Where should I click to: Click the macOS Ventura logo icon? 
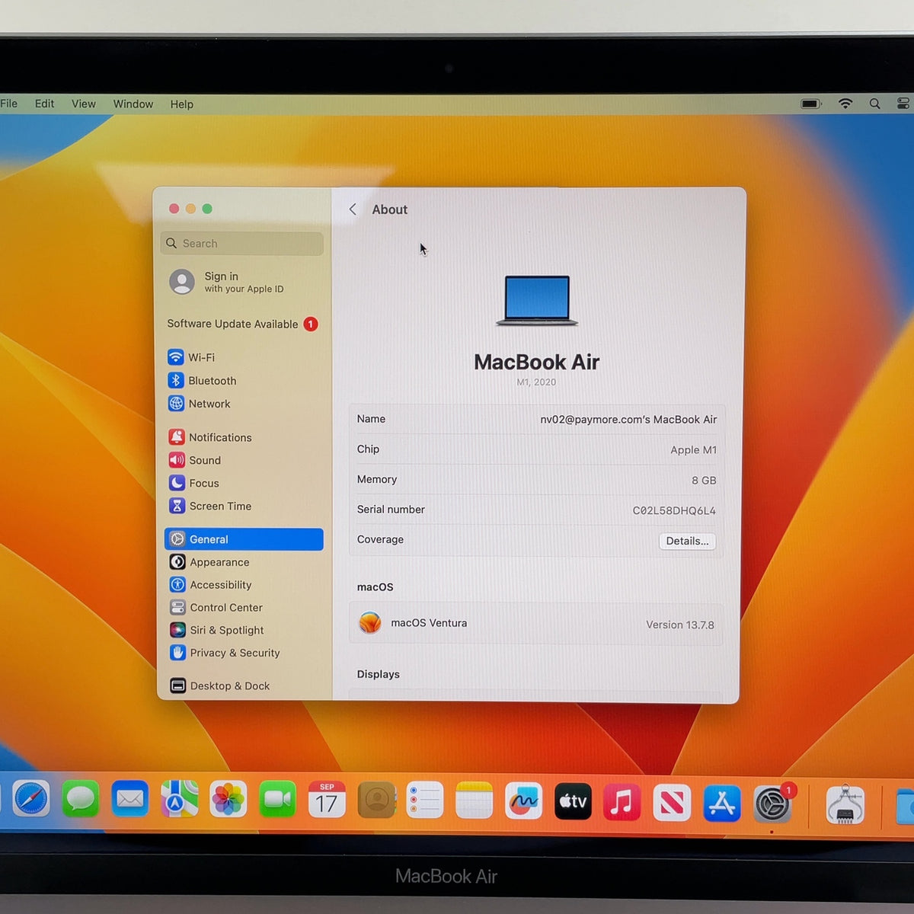pyautogui.click(x=370, y=623)
